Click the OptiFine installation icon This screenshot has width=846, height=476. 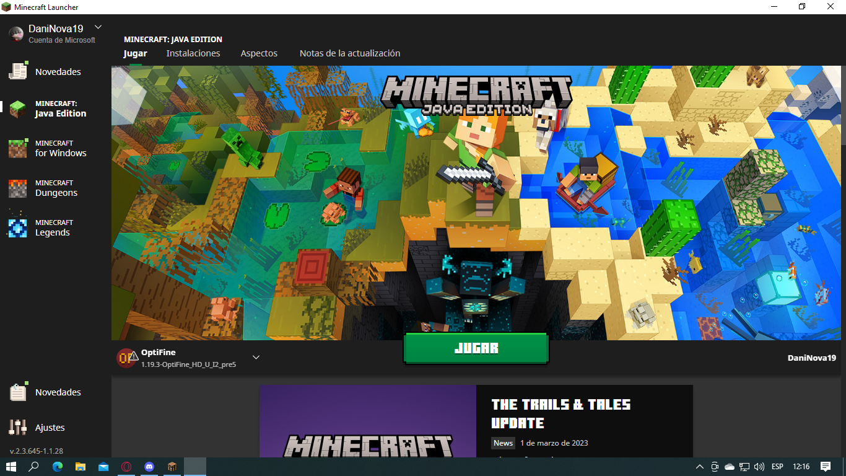tap(126, 358)
